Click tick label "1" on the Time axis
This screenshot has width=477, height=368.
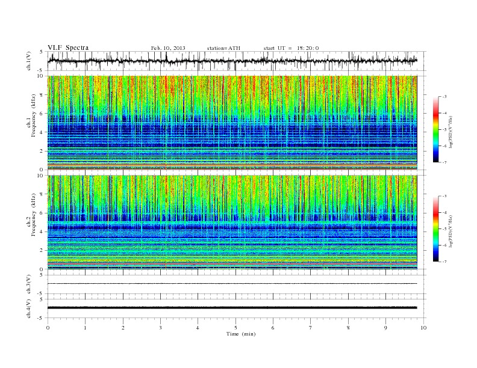coord(86,328)
